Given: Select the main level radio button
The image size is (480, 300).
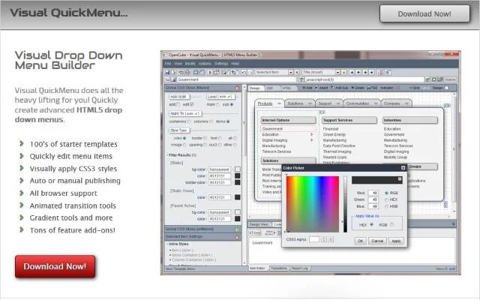Looking at the screenshot, I should pyautogui.click(x=217, y=105).
